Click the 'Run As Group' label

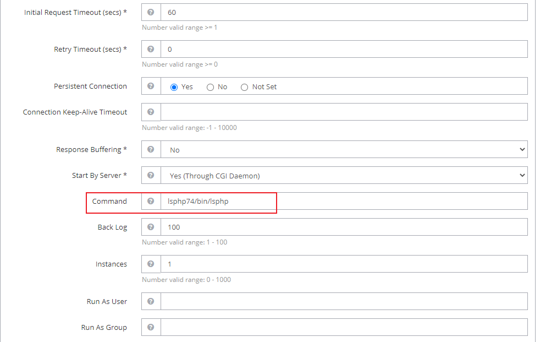point(104,328)
